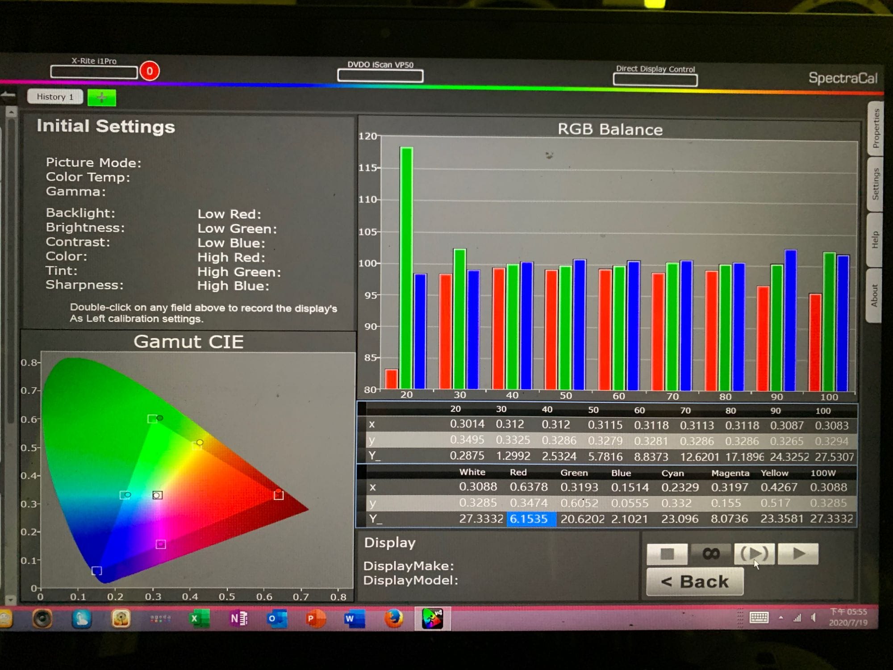Click the read series play button in parentheses
This screenshot has width=893, height=670.
click(x=754, y=554)
